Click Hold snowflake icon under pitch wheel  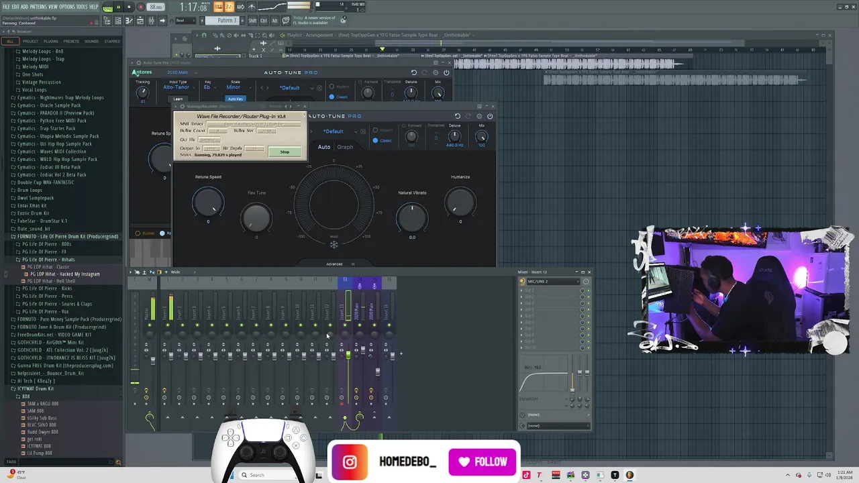(x=334, y=244)
